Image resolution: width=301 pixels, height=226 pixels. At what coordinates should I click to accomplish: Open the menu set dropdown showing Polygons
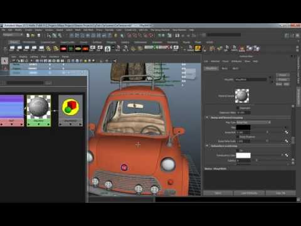13,35
